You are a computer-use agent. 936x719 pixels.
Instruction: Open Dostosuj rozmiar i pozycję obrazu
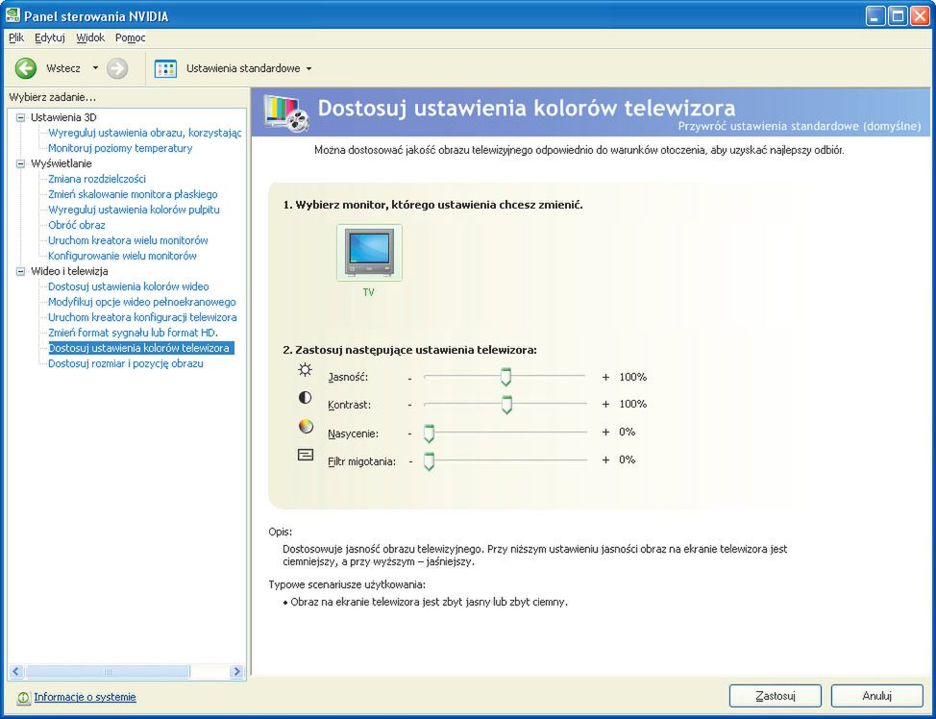(x=125, y=363)
